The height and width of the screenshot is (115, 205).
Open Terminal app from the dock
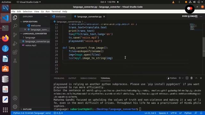tap(5, 28)
